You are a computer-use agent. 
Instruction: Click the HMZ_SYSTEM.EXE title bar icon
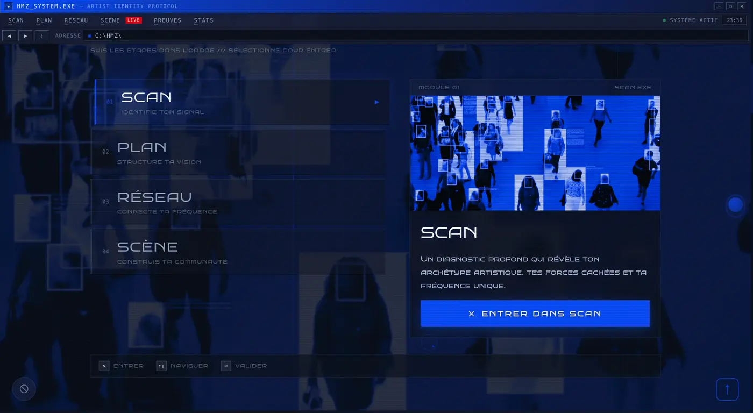tap(9, 6)
